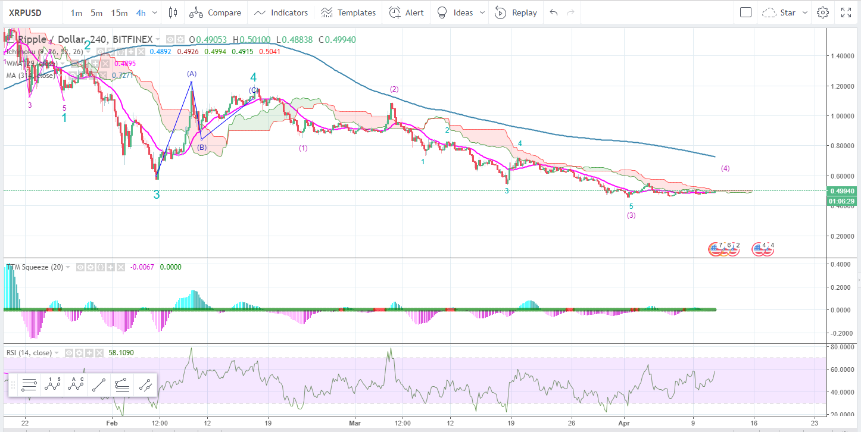The image size is (861, 432).
Task: Select the 4h timeframe
Action: [141, 12]
